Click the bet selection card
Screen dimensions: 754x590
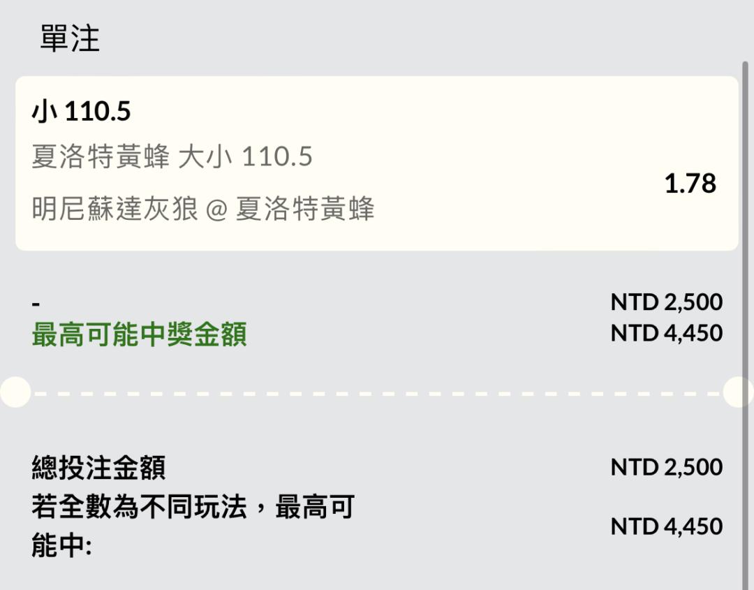click(377, 163)
